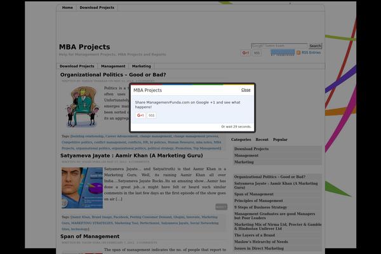Switch to the Popular sidebar tab

coord(280,140)
